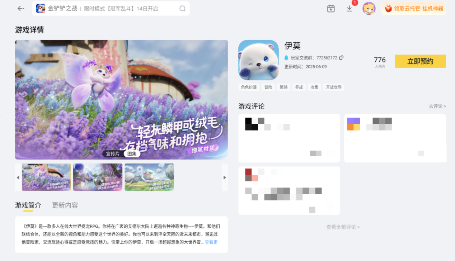Select the second gameplay thumbnail
Screen dimensions: 455x261
point(98,177)
